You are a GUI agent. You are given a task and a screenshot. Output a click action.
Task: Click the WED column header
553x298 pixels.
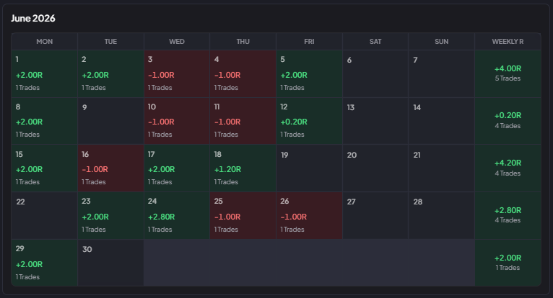pyautogui.click(x=177, y=42)
